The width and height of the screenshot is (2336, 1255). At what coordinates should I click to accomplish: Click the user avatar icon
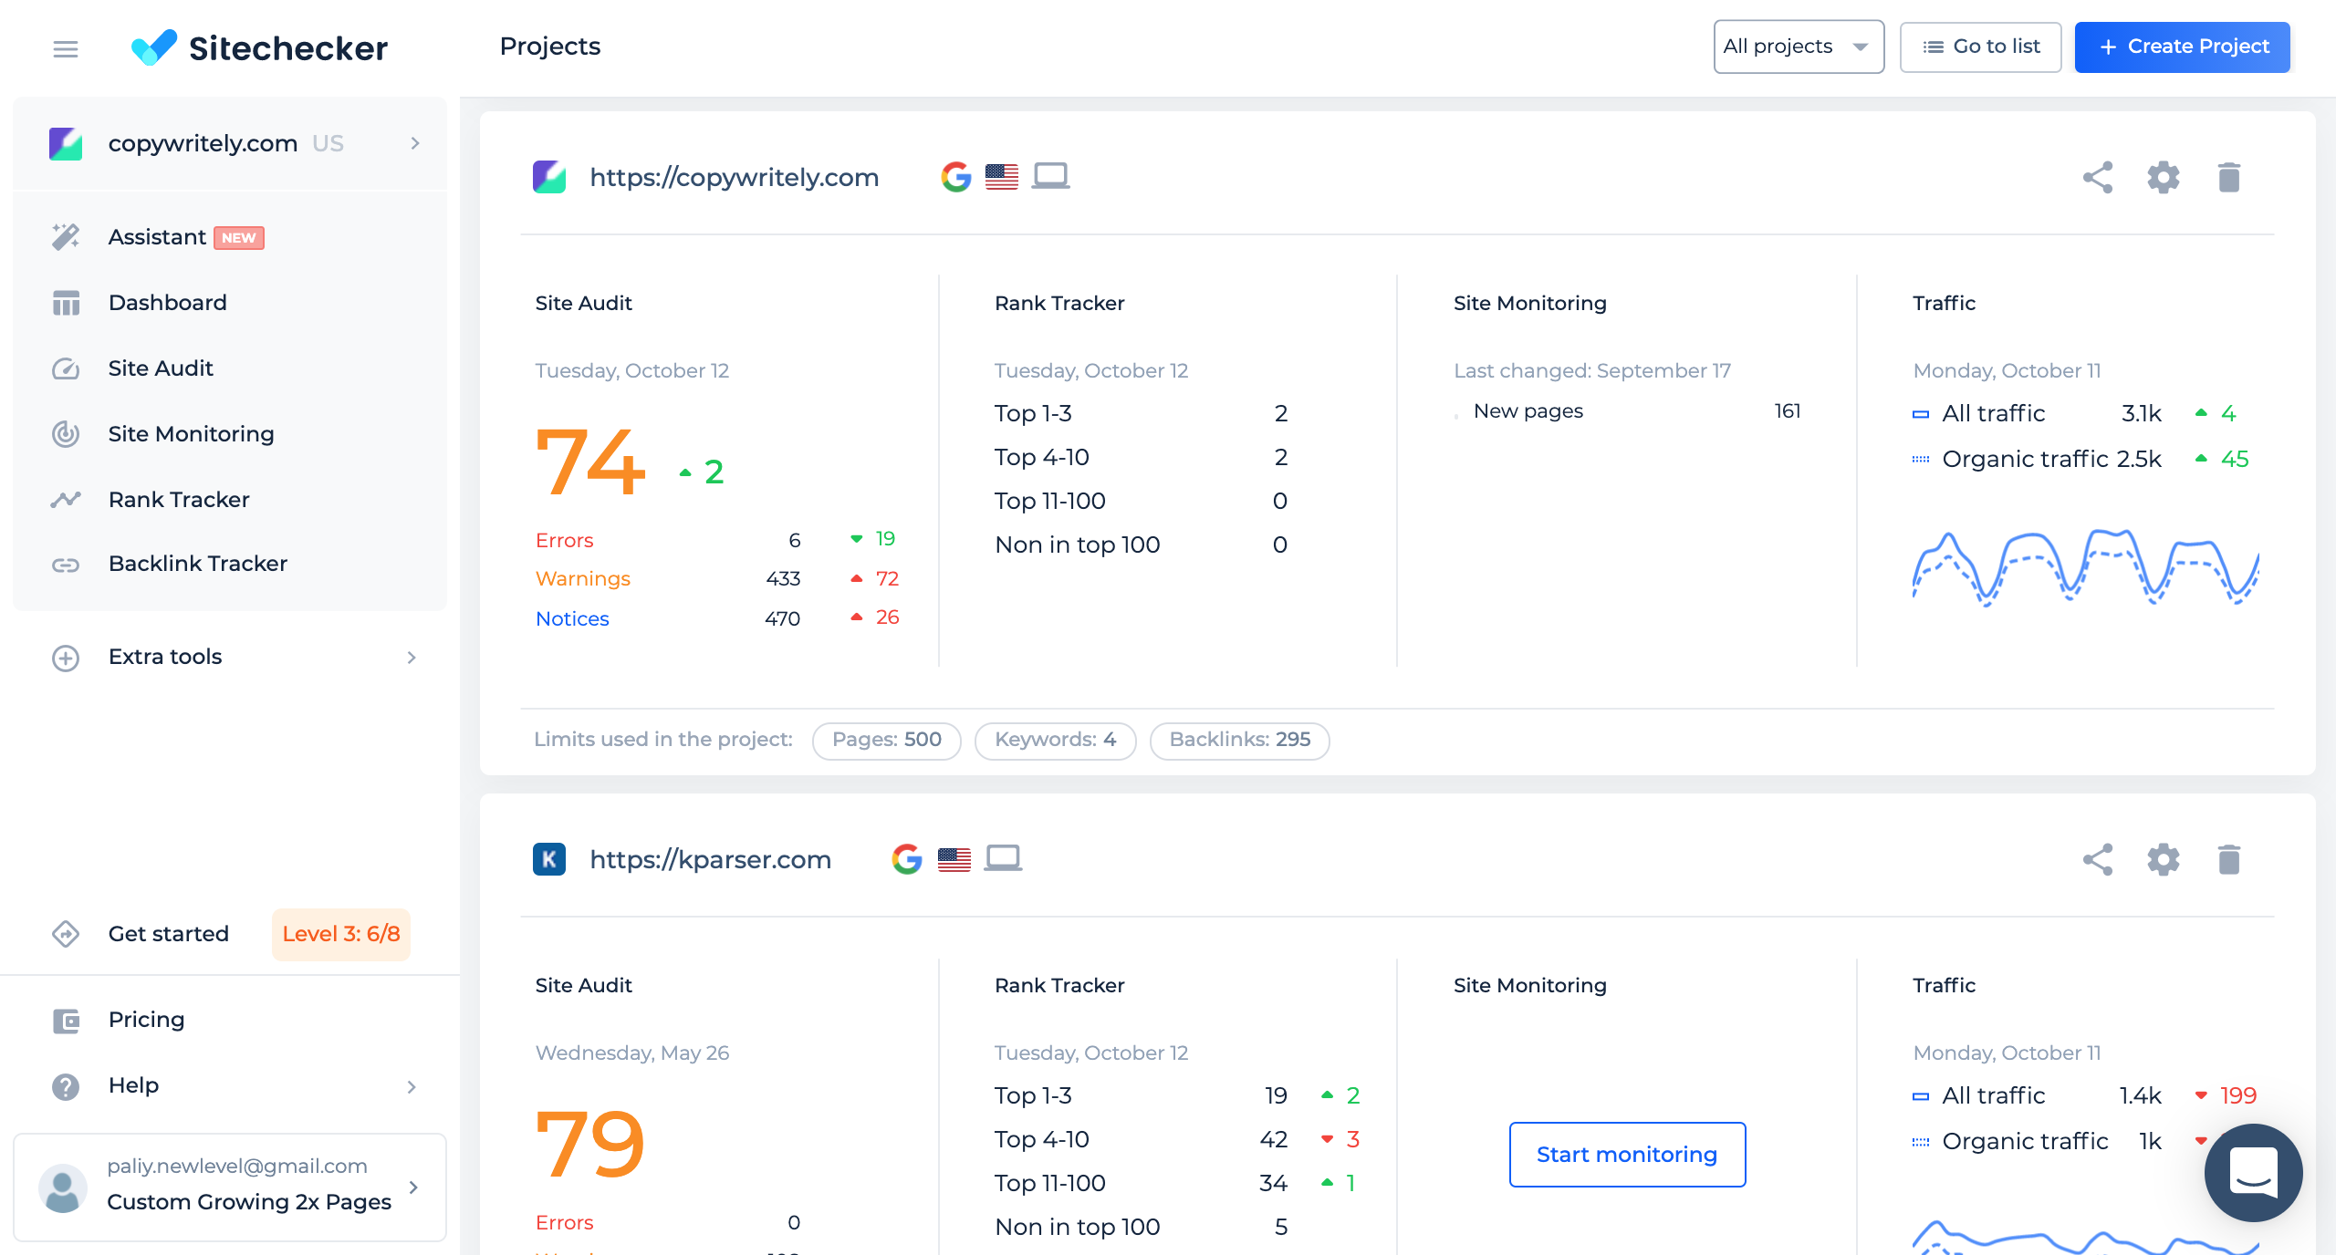tap(63, 1187)
